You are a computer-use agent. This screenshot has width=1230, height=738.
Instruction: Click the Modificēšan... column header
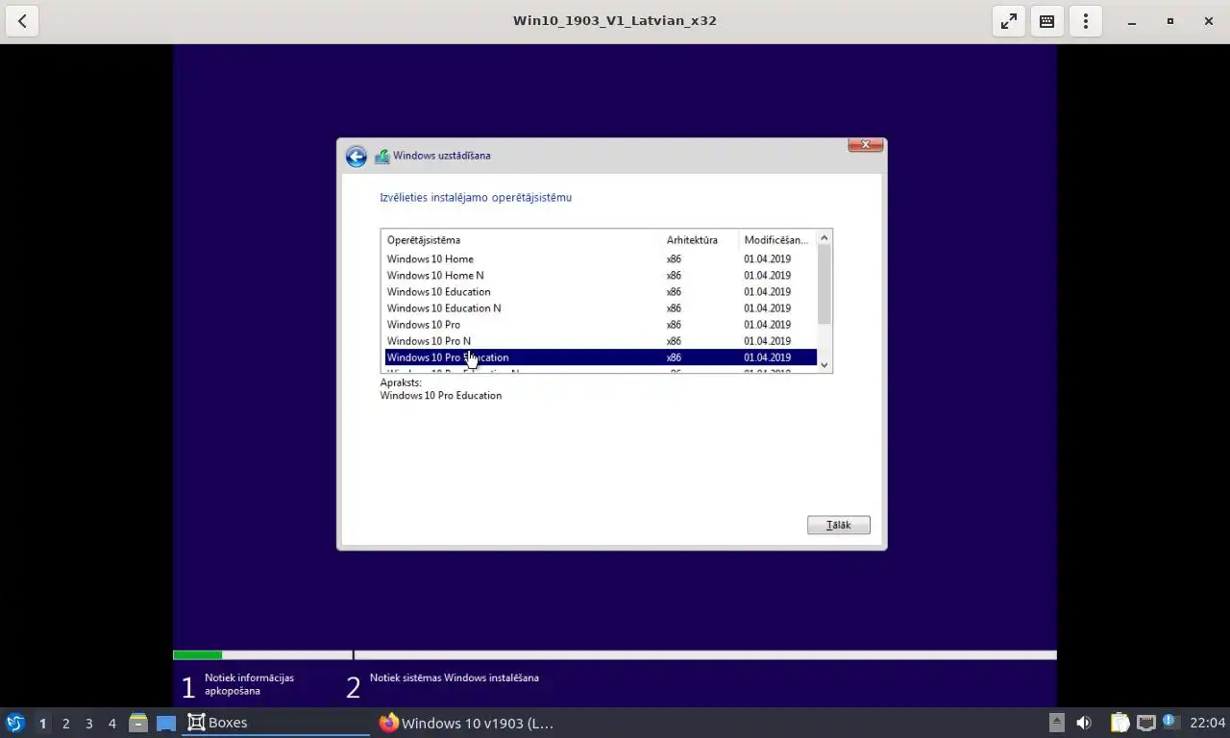tap(776, 240)
